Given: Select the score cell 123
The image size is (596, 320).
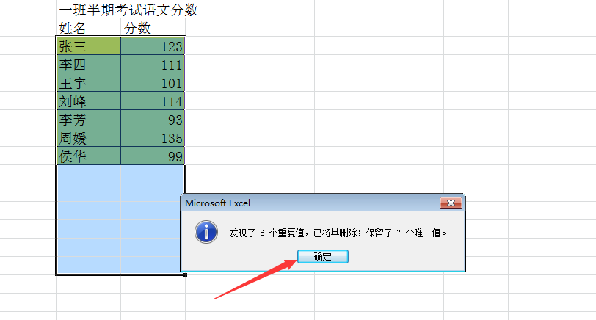Looking at the screenshot, I should (153, 46).
